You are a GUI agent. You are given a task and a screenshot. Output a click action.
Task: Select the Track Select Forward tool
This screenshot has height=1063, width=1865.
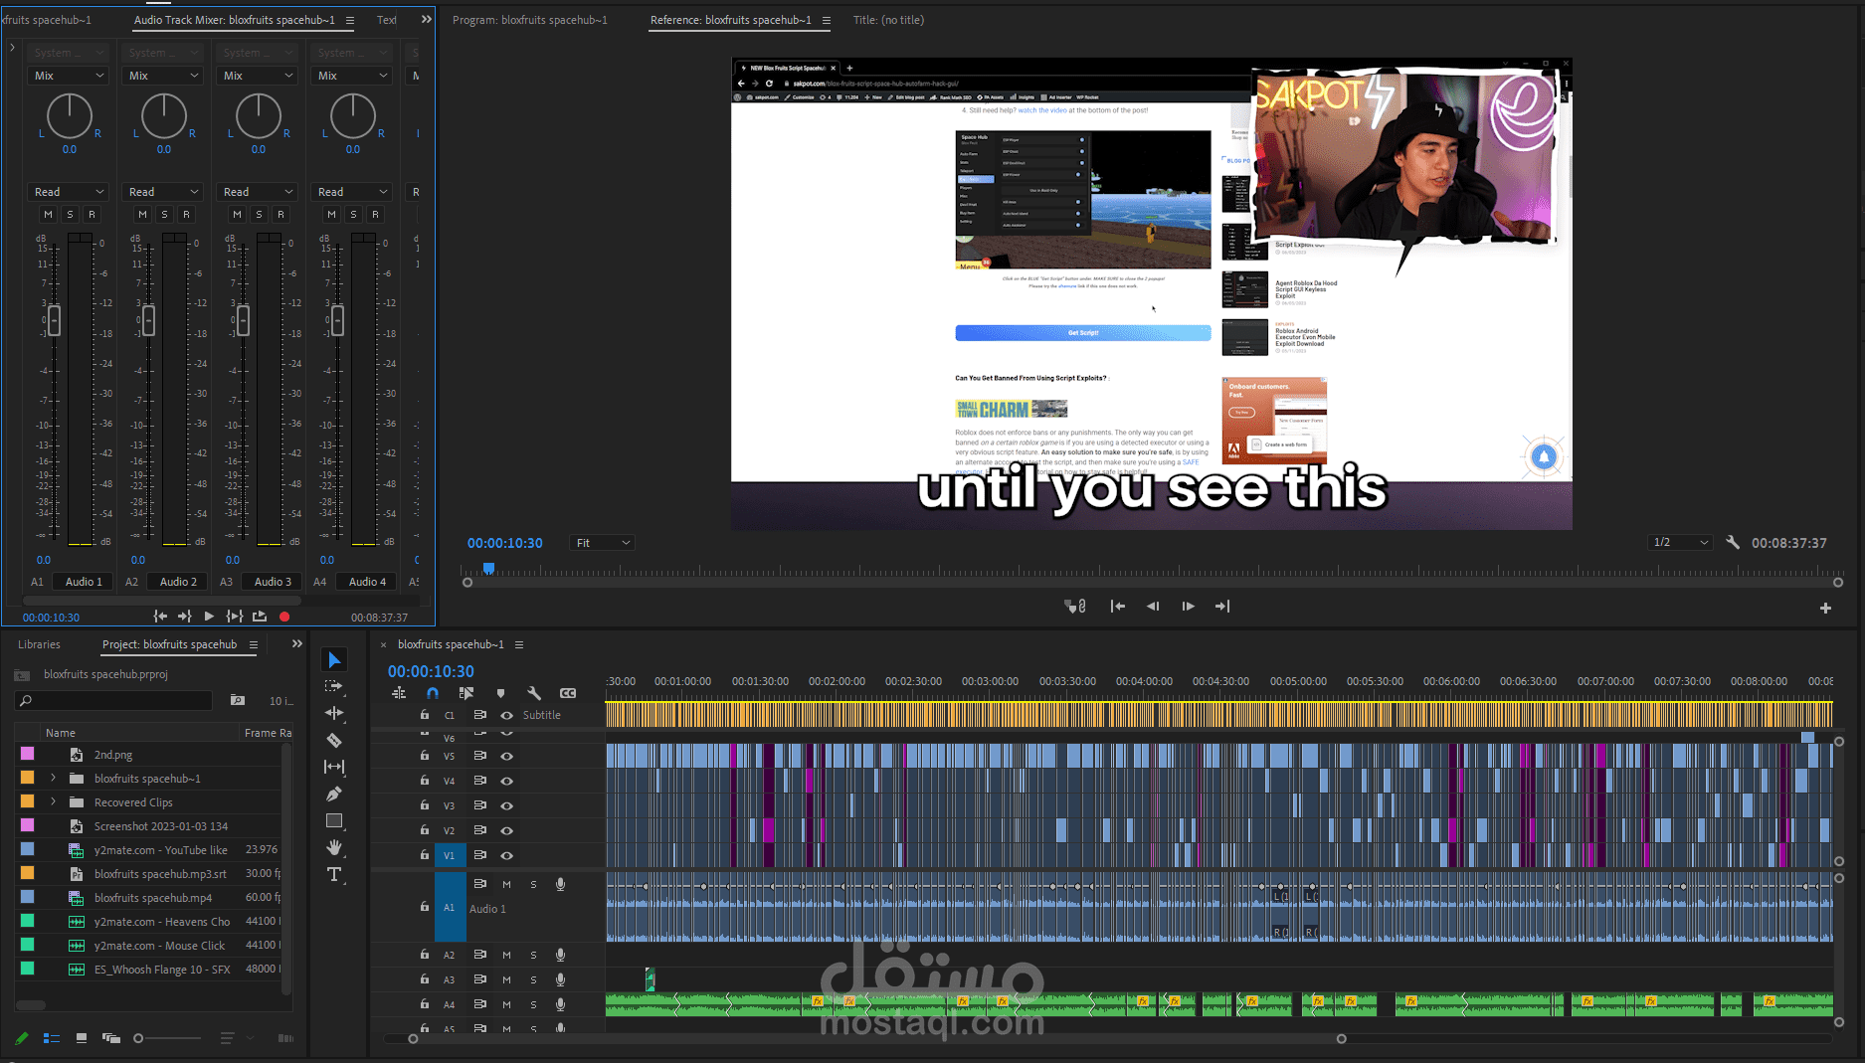pos(334,686)
